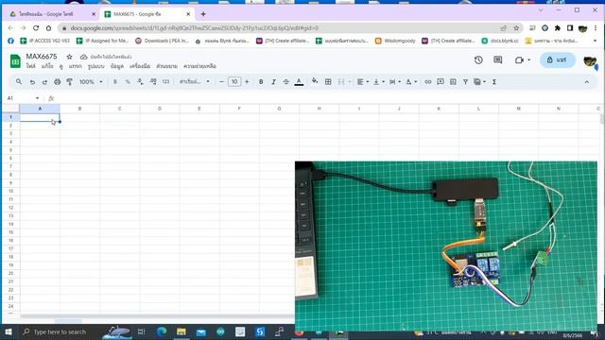This screenshot has height=340, width=605.
Task: Open the functions sigma menu
Action: click(x=494, y=82)
